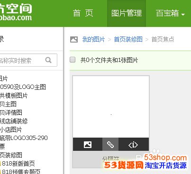Click the search magnifier icon

48,60
